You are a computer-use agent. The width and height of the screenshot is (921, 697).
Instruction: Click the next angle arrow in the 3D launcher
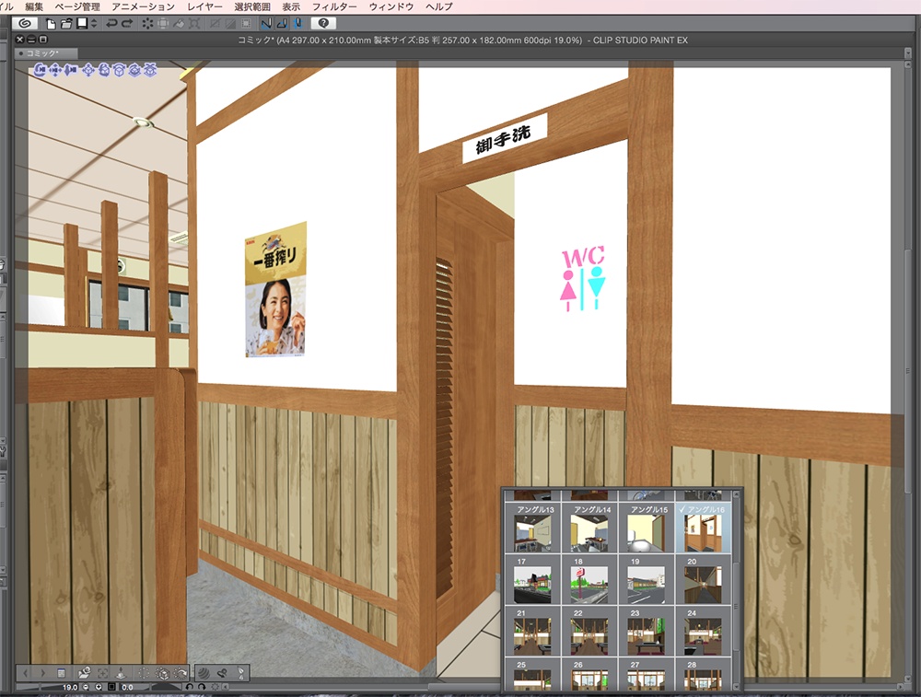point(42,672)
